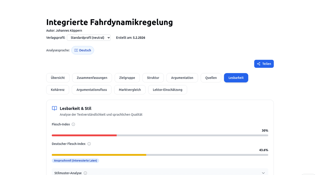Click the share icon inside the Teilen button
This screenshot has height=175, width=320.
coord(258,64)
